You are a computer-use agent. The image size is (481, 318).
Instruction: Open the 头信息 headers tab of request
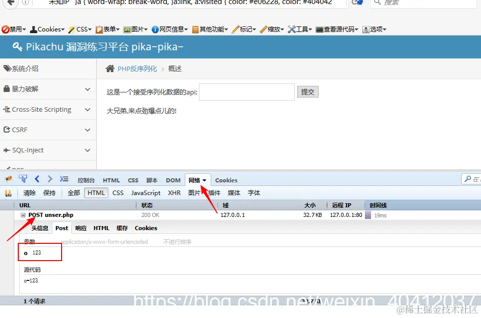pos(40,228)
